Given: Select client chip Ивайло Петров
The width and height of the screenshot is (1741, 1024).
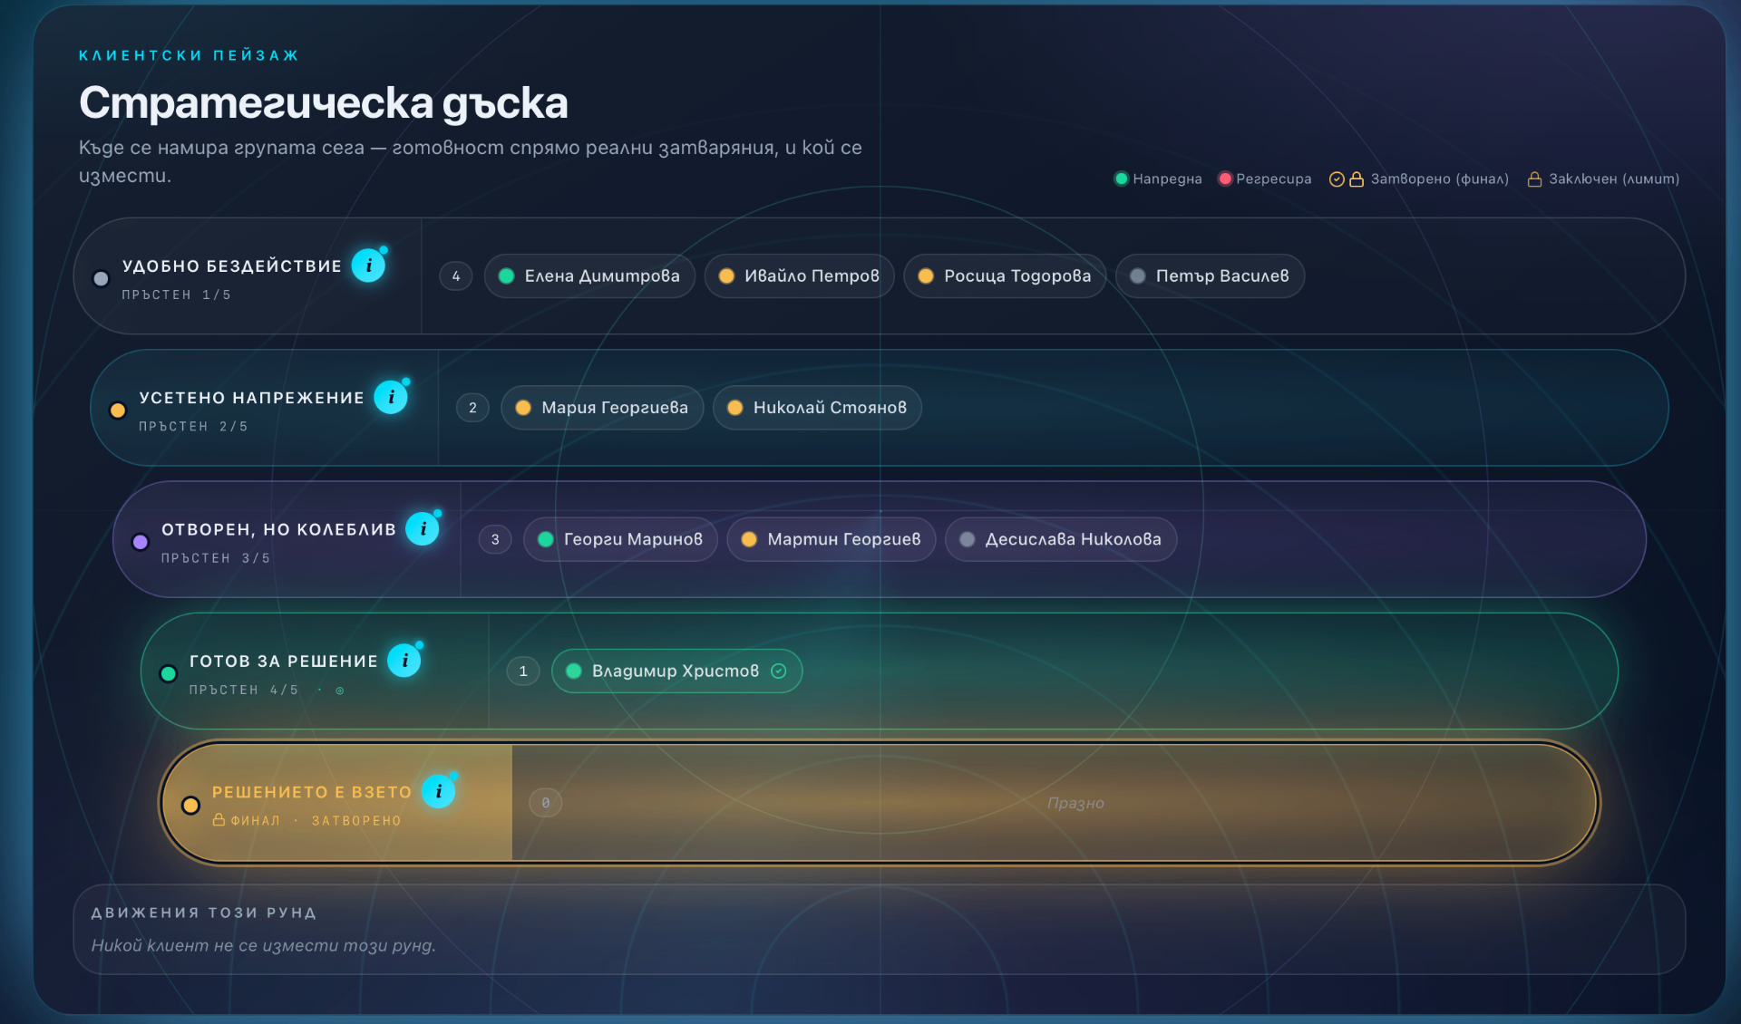Looking at the screenshot, I should click(x=799, y=275).
